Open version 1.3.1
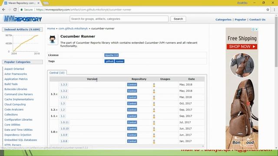278x156 pixels. [64, 97]
